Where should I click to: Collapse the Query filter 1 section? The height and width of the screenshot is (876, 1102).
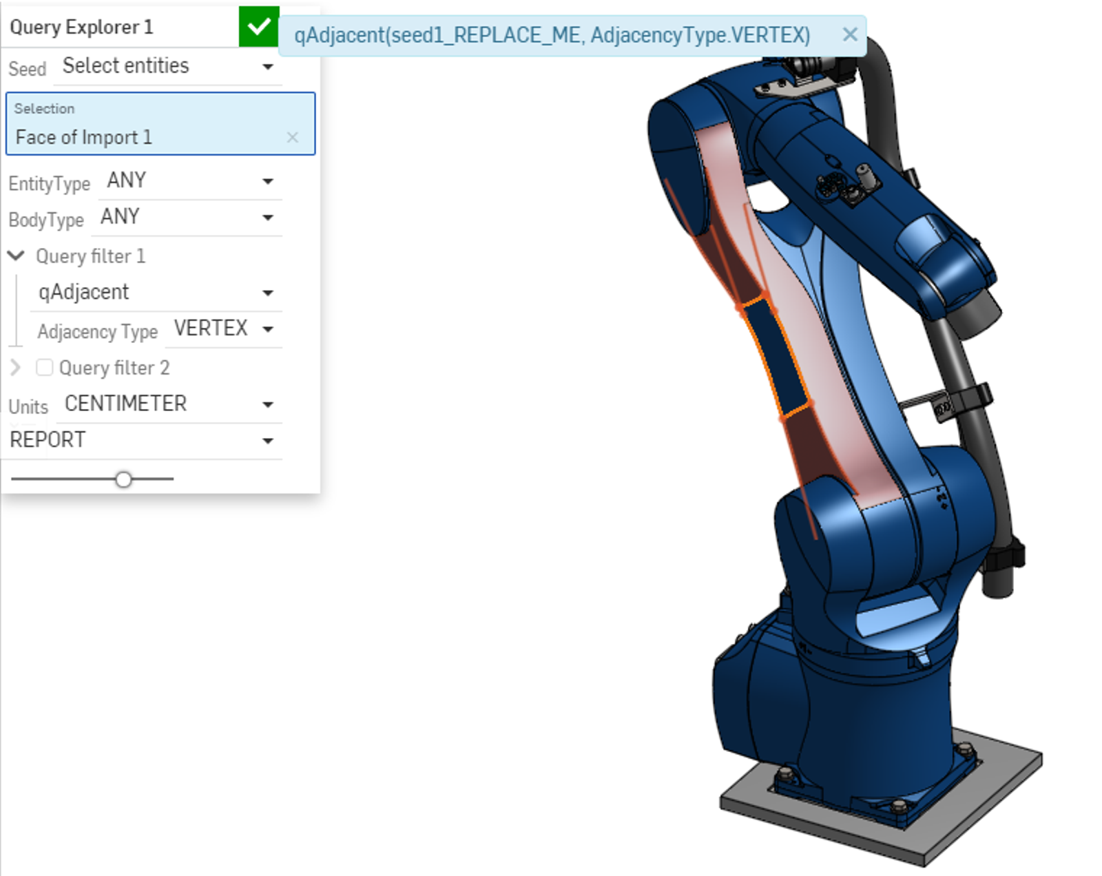[16, 256]
